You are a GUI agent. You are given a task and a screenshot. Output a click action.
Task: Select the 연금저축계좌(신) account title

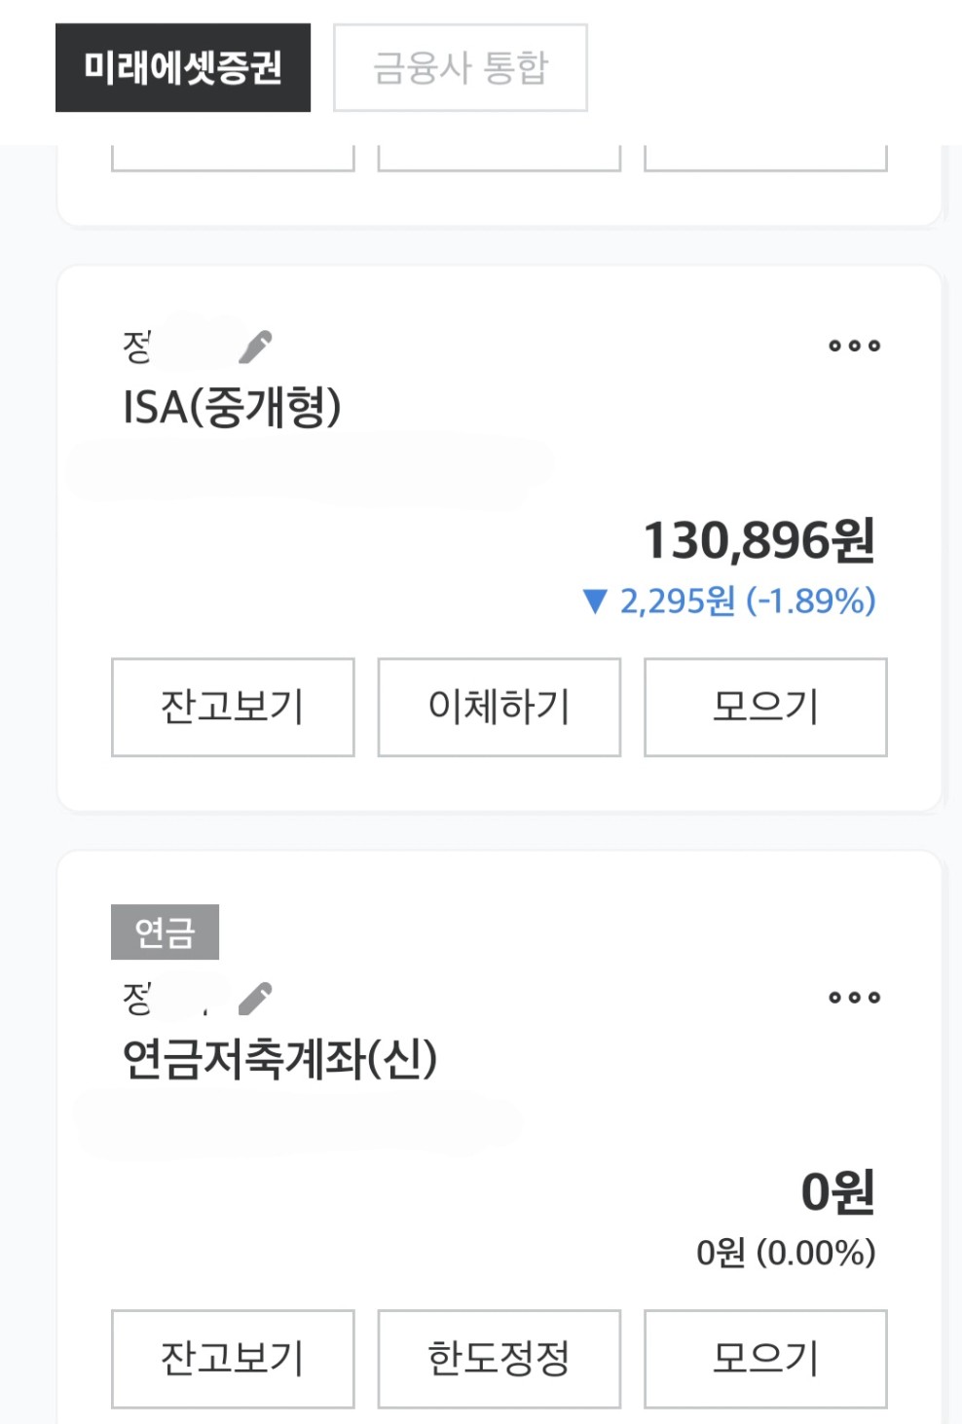(x=279, y=1059)
